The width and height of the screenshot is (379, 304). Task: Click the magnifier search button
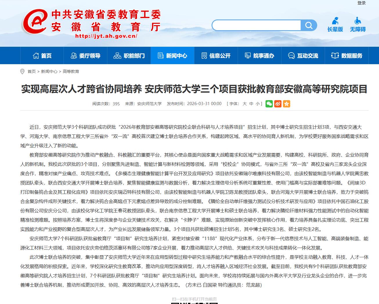(x=309, y=26)
